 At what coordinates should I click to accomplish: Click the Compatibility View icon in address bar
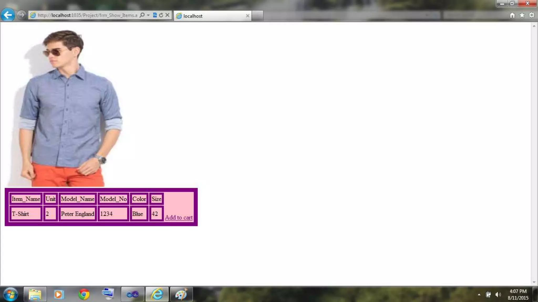point(155,15)
